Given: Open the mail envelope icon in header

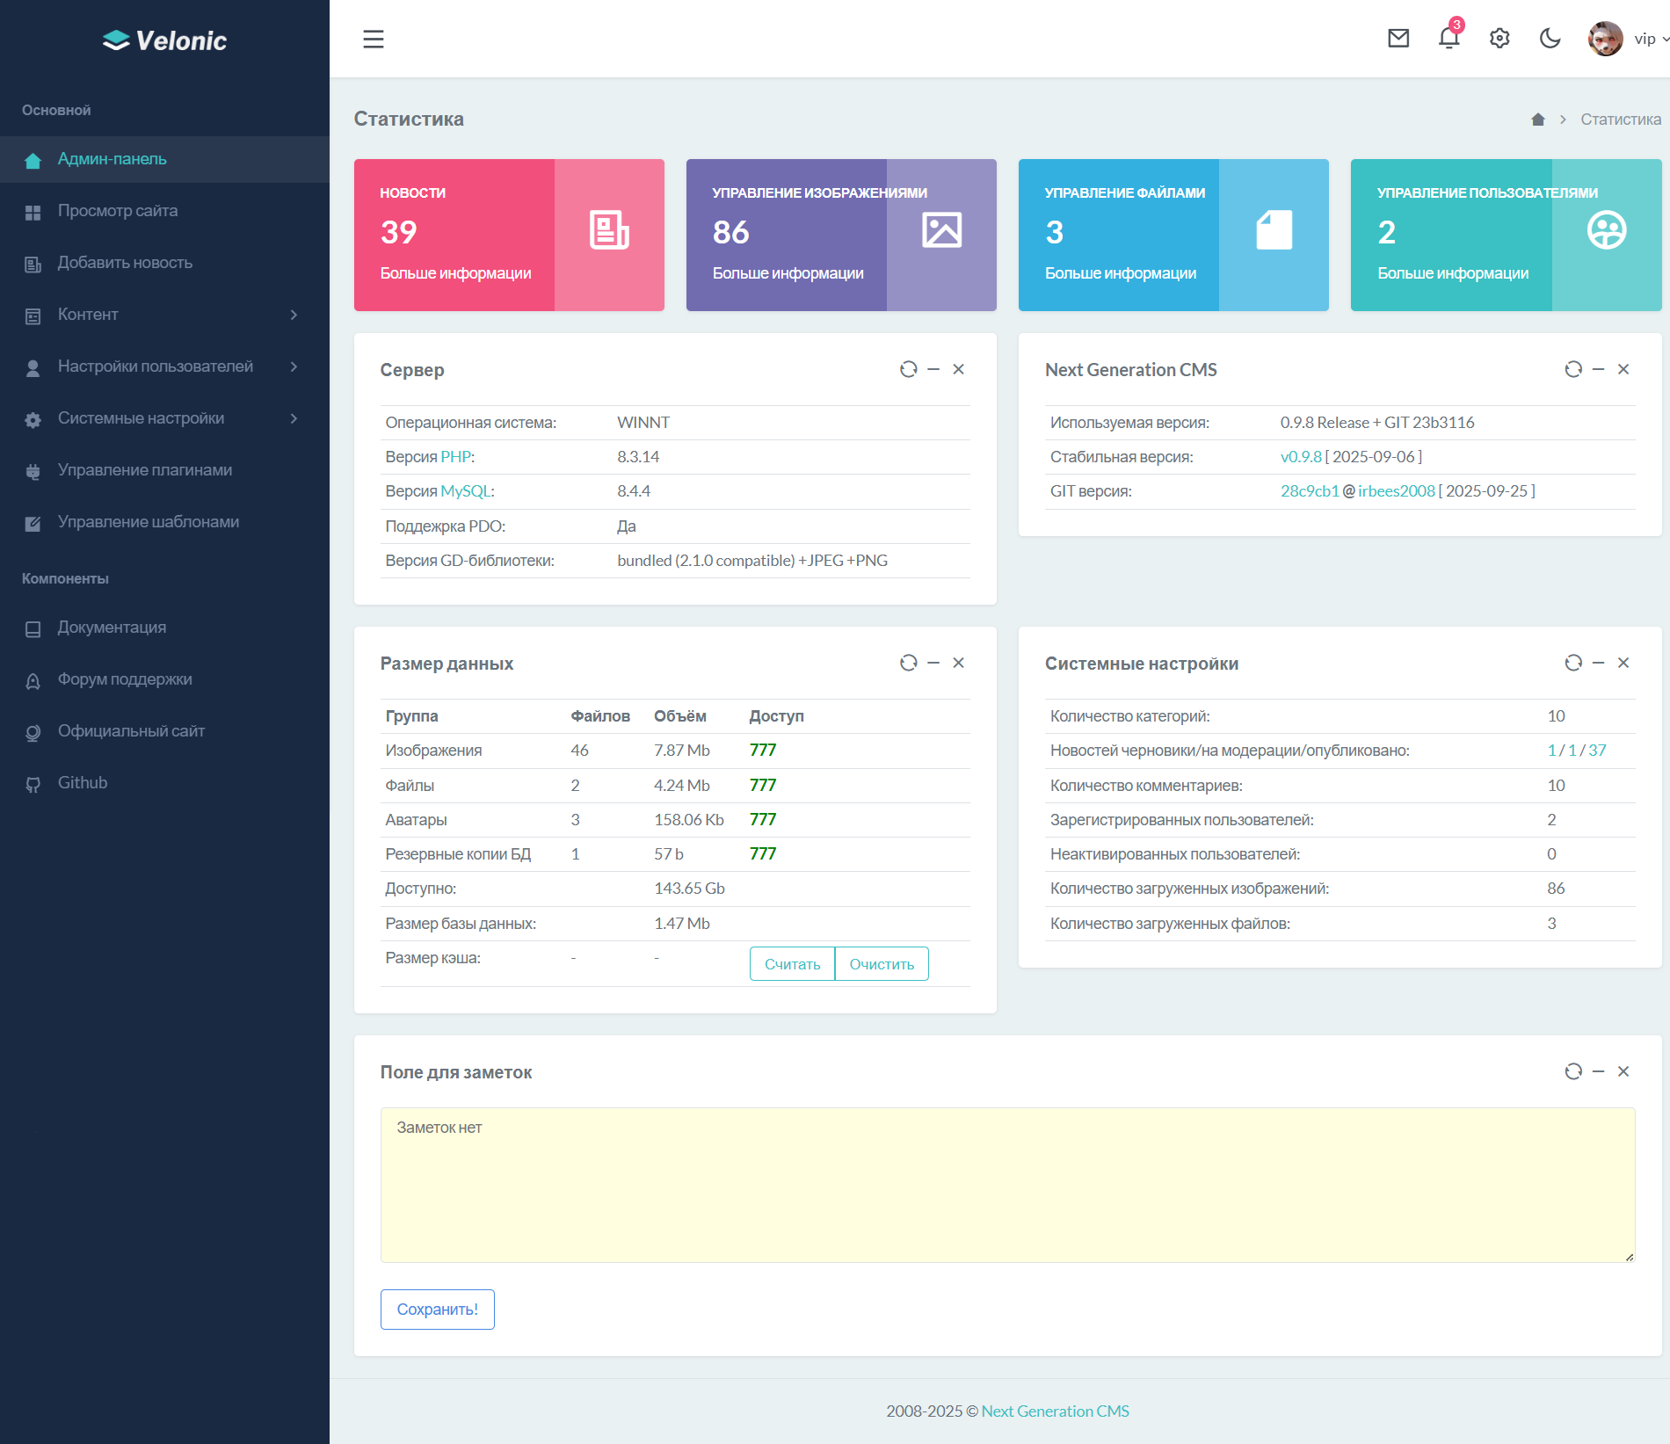Looking at the screenshot, I should point(1398,39).
